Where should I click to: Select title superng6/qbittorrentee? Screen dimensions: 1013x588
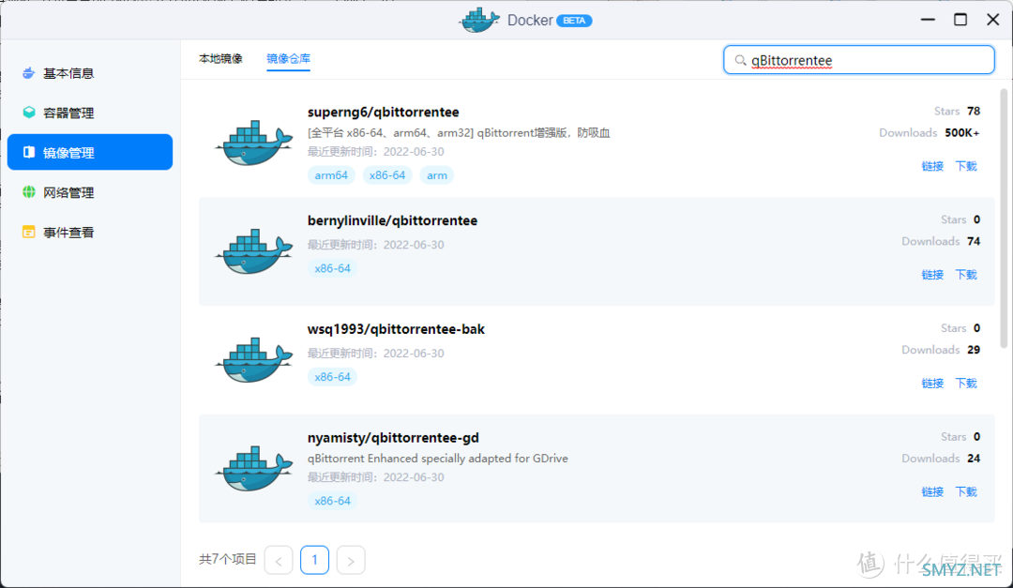(x=383, y=112)
